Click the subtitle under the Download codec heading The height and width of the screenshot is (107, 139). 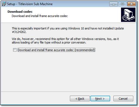pos(40,16)
